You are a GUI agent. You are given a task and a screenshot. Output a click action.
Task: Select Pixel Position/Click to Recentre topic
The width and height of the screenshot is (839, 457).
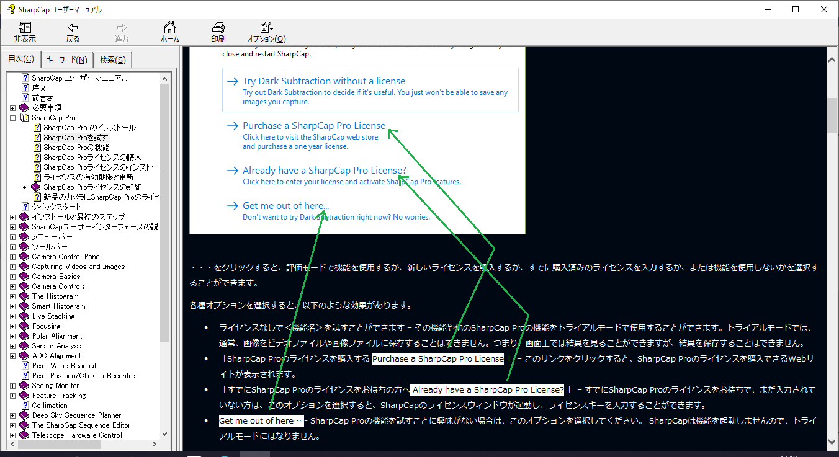pyautogui.click(x=83, y=376)
